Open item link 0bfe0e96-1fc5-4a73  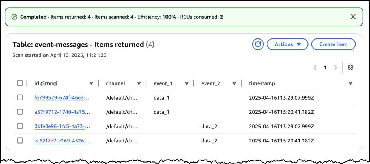[62, 127]
